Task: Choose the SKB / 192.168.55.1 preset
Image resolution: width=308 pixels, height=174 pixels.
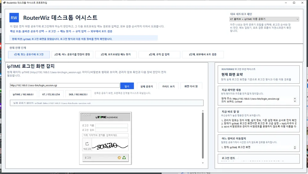Action: pyautogui.click(x=78, y=94)
